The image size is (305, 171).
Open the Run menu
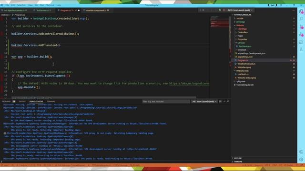pos(42,5)
